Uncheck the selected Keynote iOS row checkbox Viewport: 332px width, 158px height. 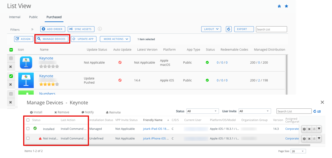point(11,76)
